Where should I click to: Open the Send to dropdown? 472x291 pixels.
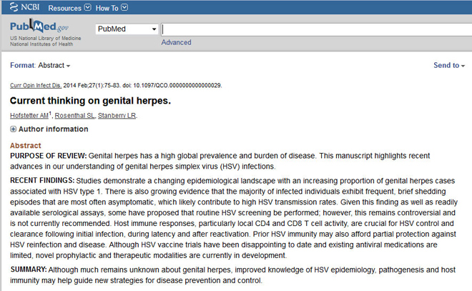[449, 65]
